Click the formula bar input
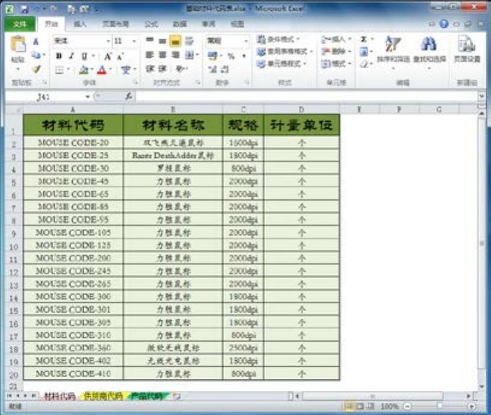 tap(306, 97)
